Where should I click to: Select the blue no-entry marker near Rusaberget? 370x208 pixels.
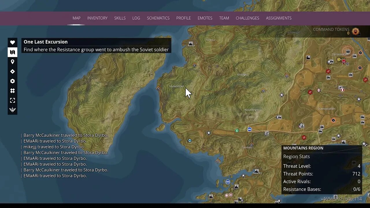coord(249,129)
